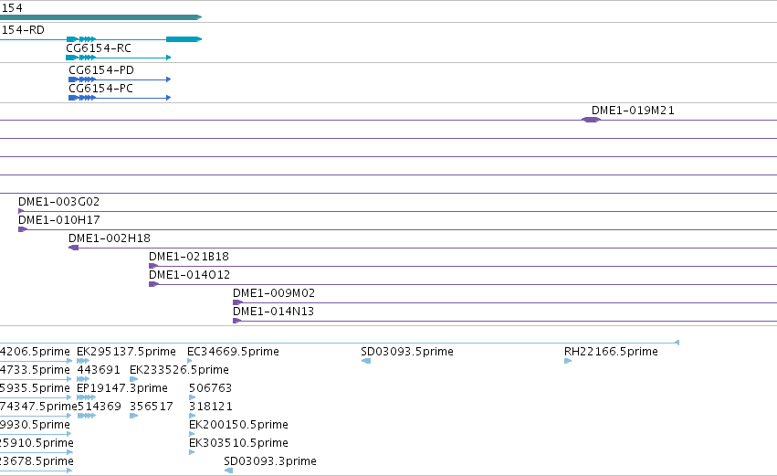Click the 514369 EST label
The height and width of the screenshot is (476, 777).
[x=100, y=407]
